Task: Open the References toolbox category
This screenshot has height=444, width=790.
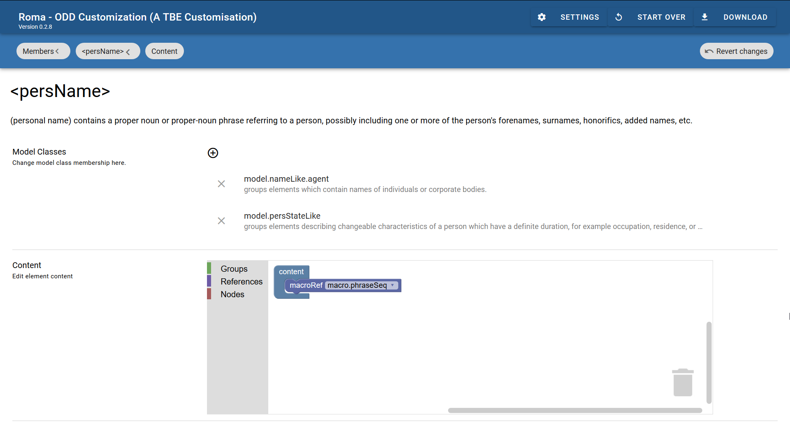Action: pyautogui.click(x=241, y=282)
